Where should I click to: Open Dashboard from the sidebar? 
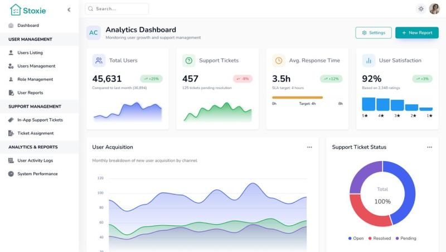tap(28, 26)
